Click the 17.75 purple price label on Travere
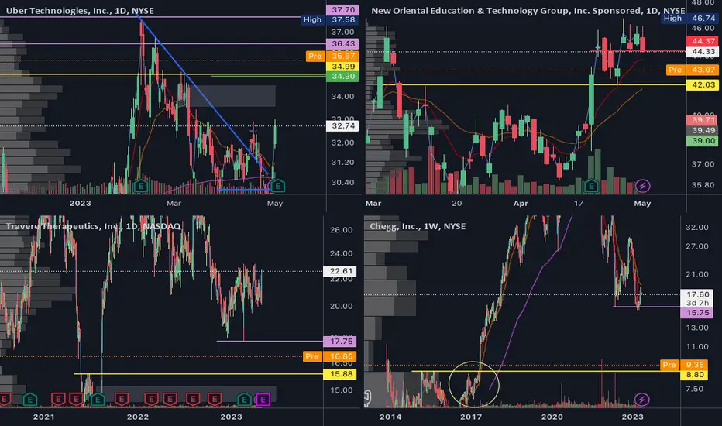This screenshot has height=426, width=722. point(341,342)
